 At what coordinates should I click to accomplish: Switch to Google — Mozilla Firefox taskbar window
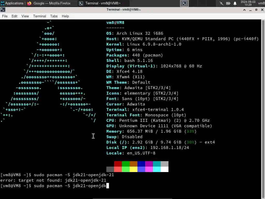pyautogui.click(x=52, y=3)
